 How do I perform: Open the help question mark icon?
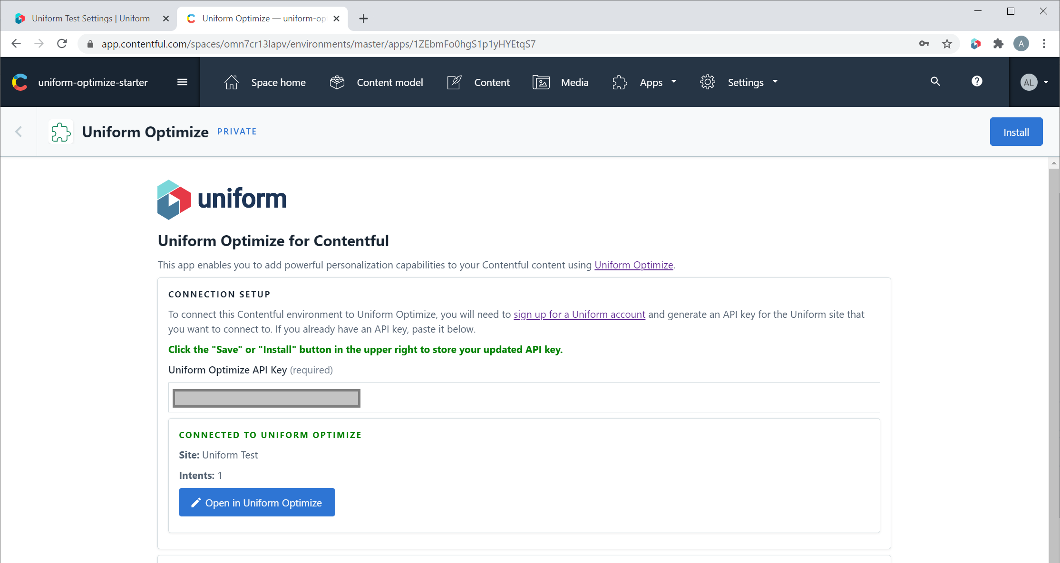[976, 82]
